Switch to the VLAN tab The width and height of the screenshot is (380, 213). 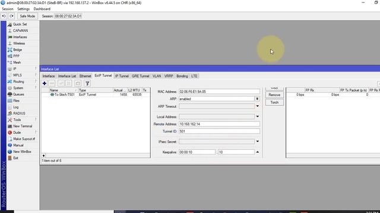coord(157,76)
